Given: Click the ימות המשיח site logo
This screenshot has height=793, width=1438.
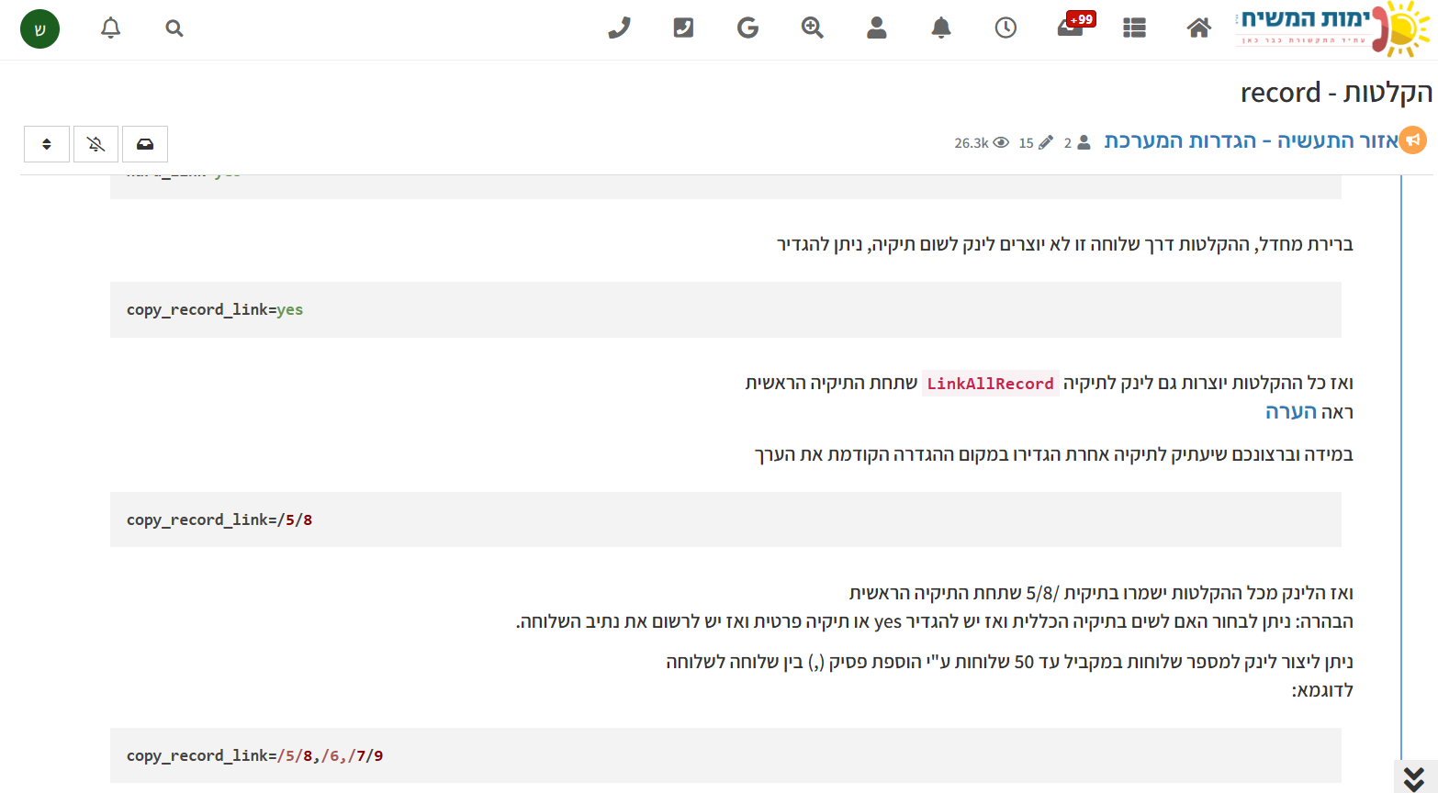Looking at the screenshot, I should [x=1331, y=28].
